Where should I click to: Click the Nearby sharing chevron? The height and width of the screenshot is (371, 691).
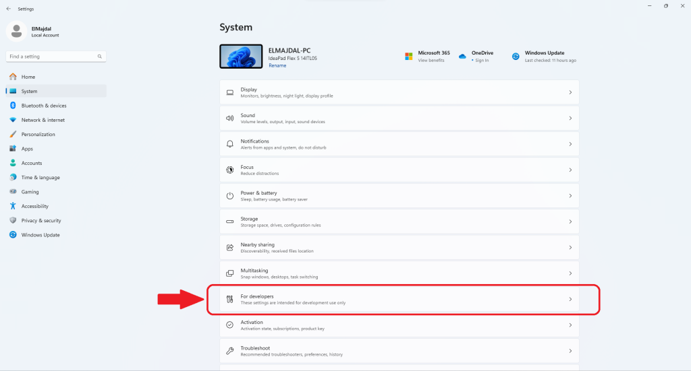pos(570,248)
